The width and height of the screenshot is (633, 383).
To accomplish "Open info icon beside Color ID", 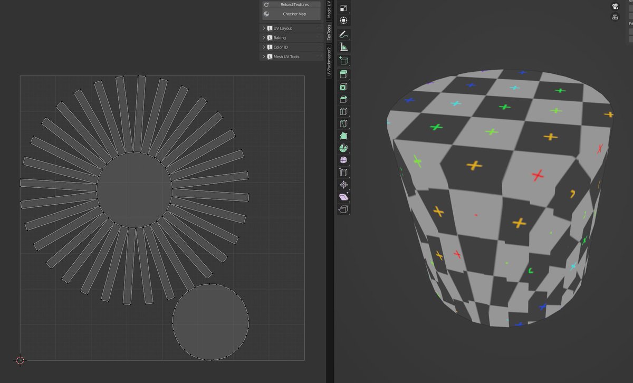I will [x=270, y=47].
